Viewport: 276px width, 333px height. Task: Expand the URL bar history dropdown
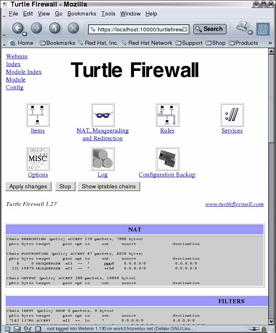185,29
